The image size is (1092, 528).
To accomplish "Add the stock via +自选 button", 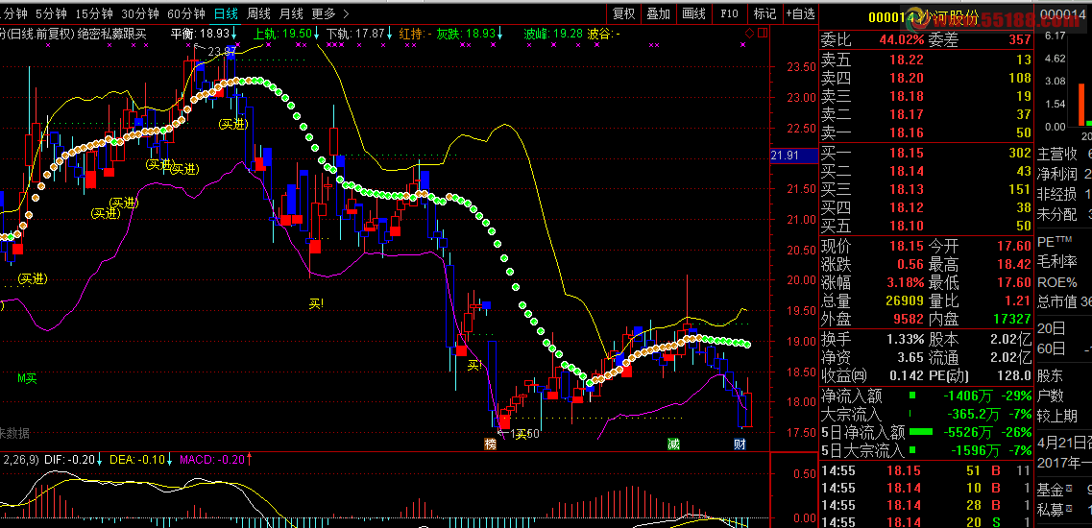I will [800, 13].
